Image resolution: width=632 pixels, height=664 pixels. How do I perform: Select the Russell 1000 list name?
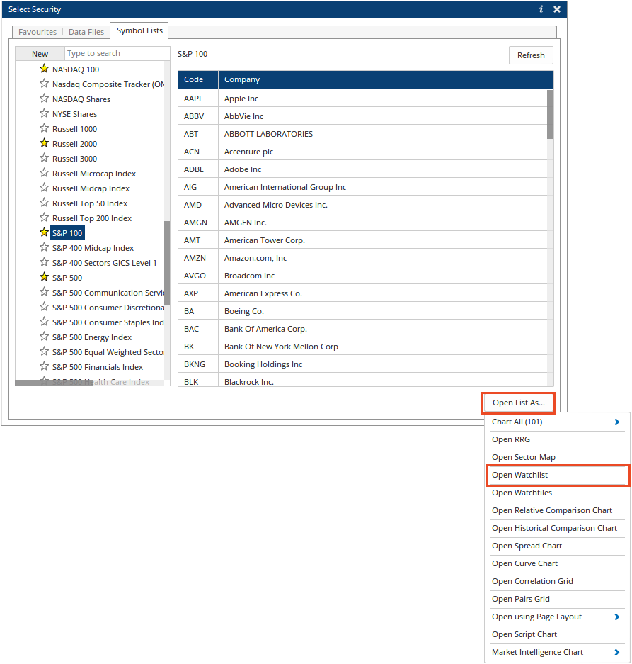pos(74,129)
